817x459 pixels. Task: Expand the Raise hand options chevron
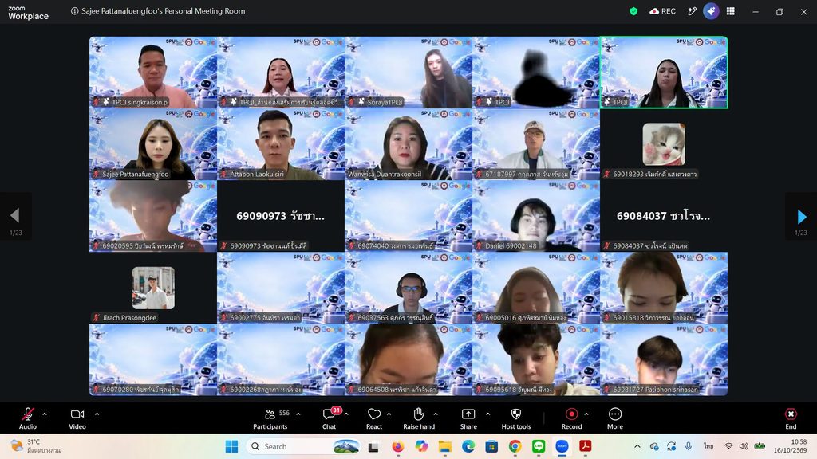(x=436, y=414)
